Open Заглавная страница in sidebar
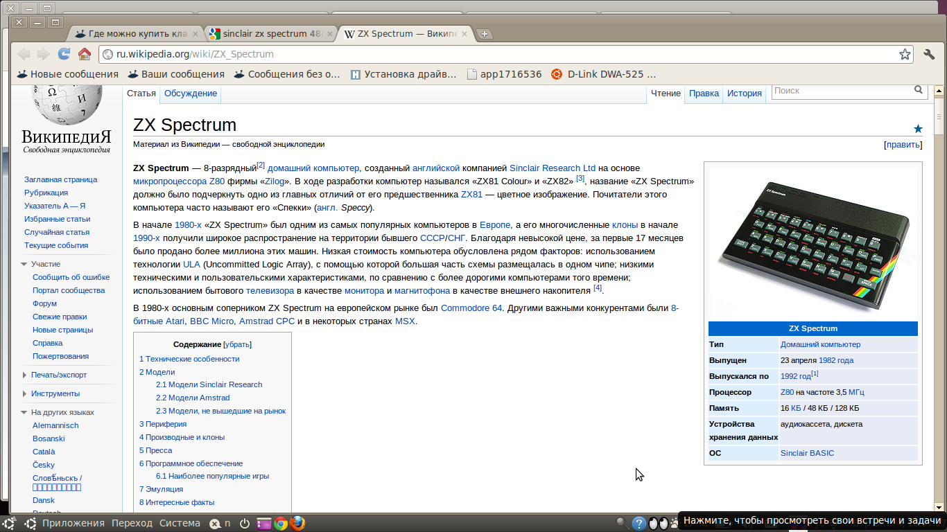This screenshot has height=532, width=947. click(60, 179)
